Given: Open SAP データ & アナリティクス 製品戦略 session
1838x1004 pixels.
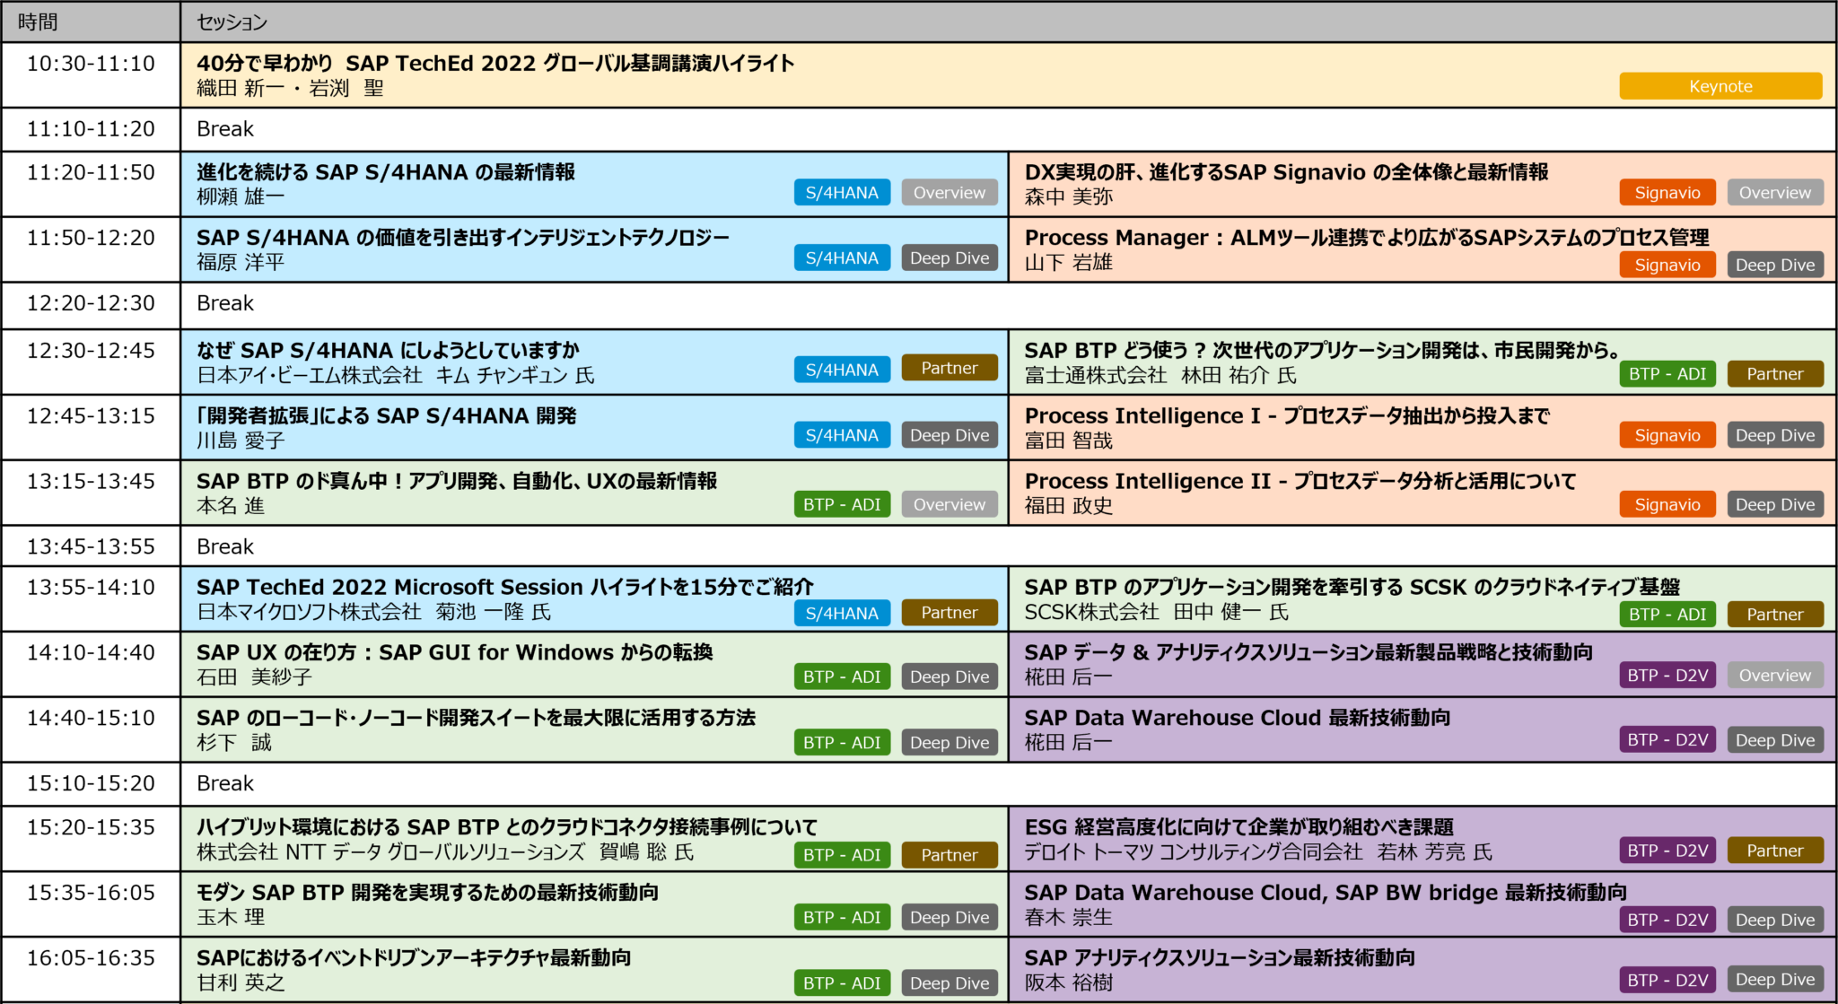Looking at the screenshot, I should [x=1308, y=653].
